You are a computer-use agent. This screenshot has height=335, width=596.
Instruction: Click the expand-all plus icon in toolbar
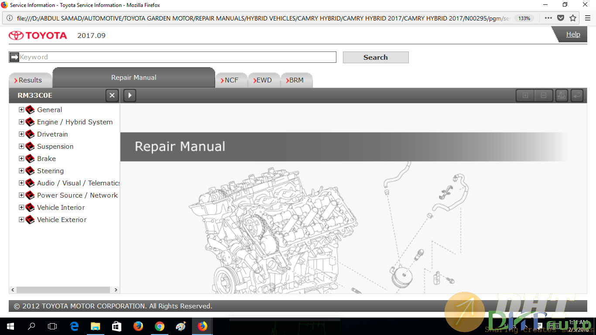(x=525, y=96)
